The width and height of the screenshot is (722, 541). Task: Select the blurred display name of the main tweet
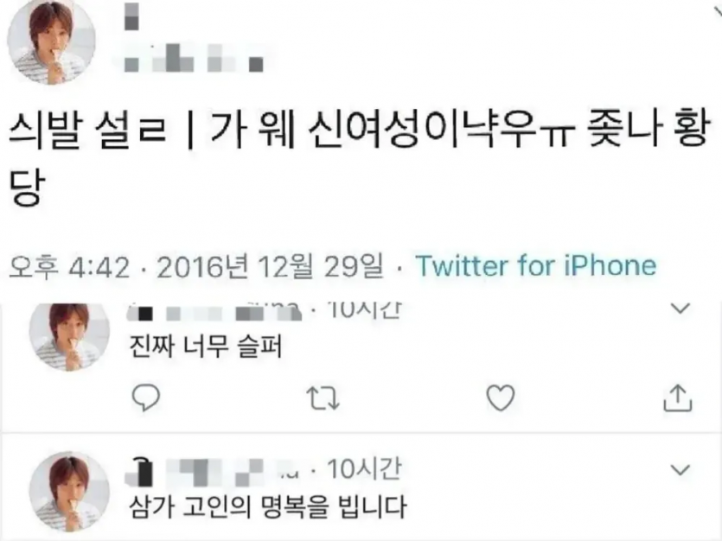tap(131, 16)
